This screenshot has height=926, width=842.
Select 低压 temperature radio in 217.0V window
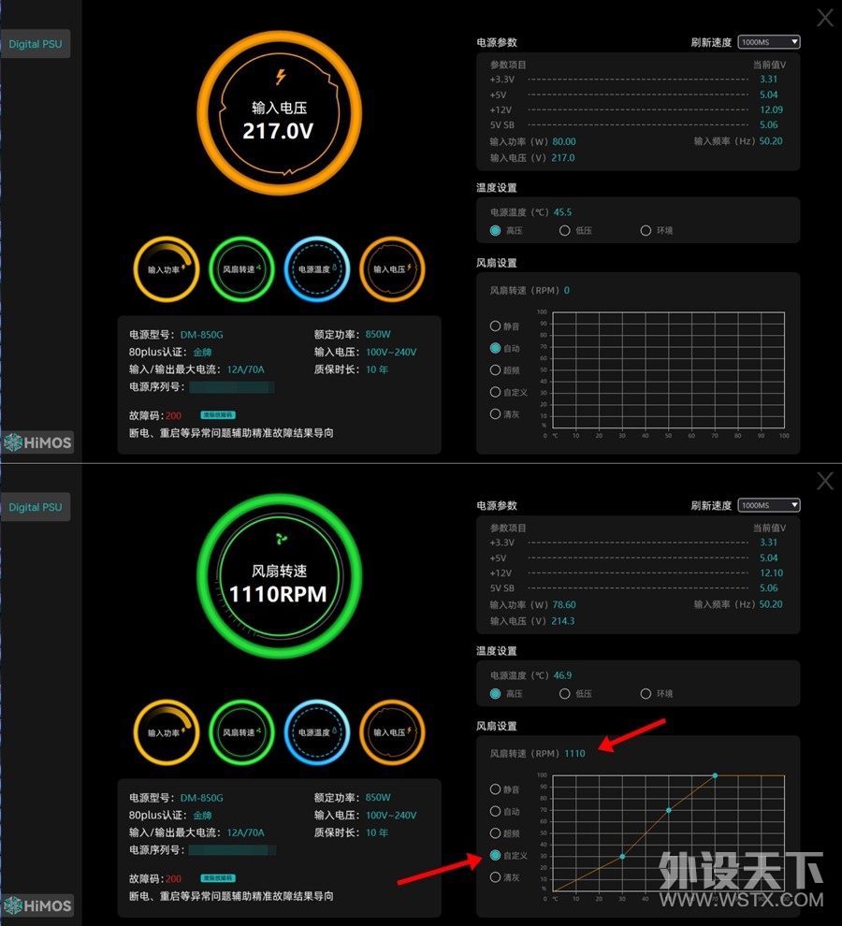pos(565,230)
